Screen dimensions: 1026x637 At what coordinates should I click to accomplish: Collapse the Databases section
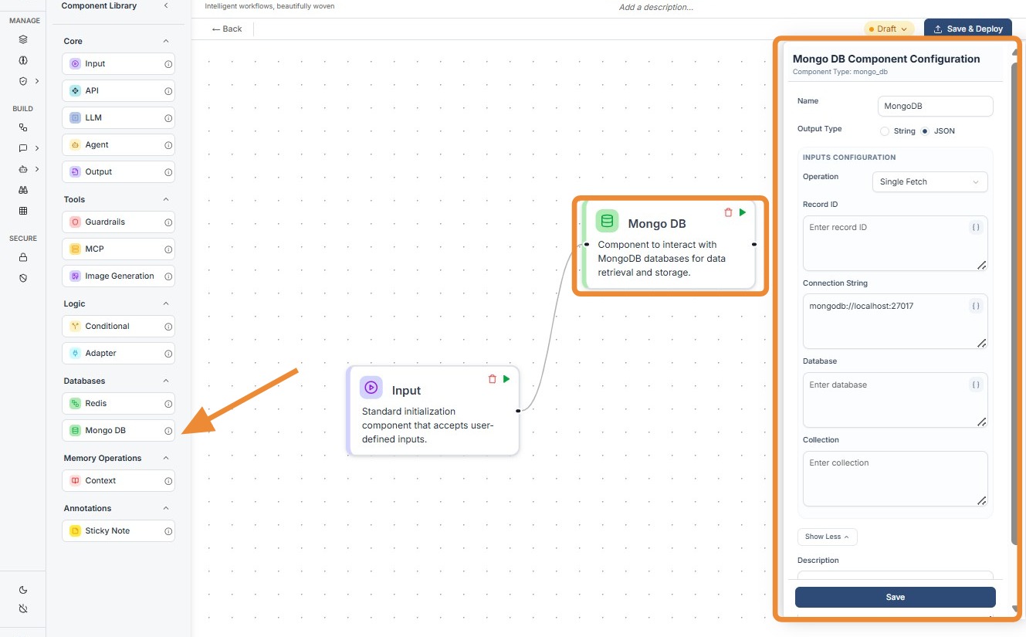pos(166,381)
